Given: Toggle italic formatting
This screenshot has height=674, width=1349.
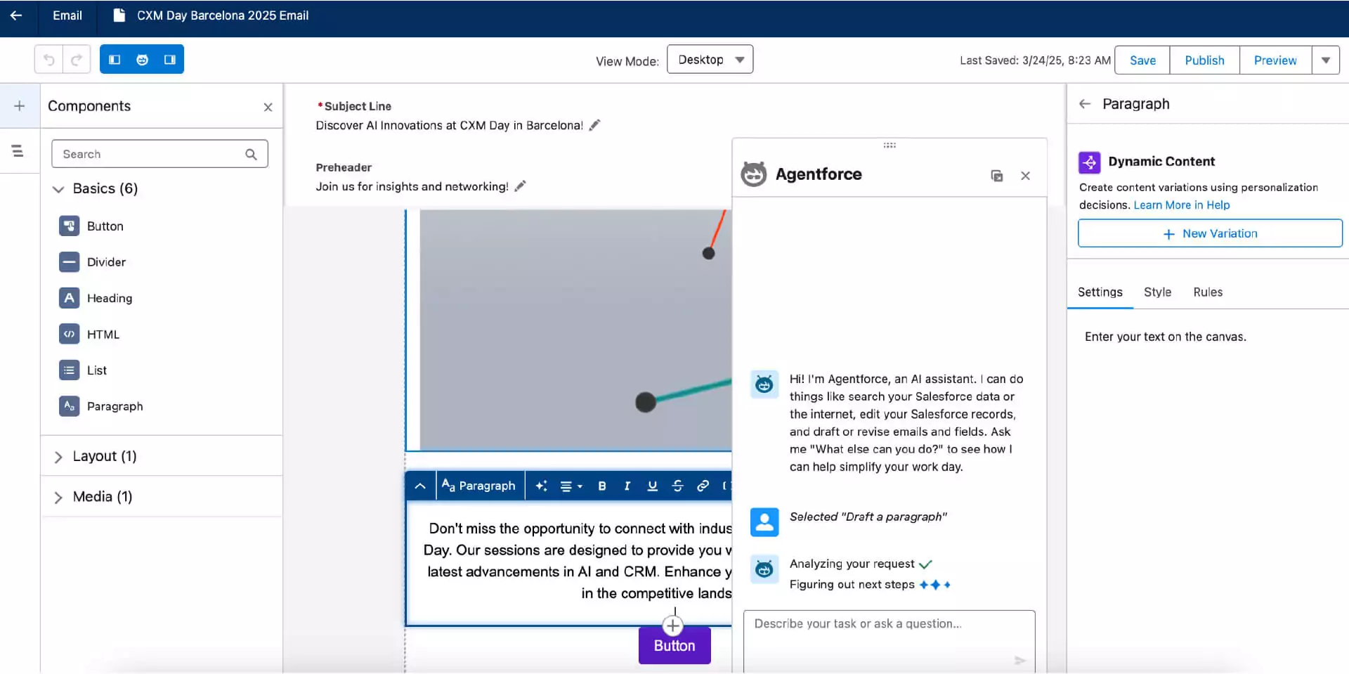Looking at the screenshot, I should pyautogui.click(x=627, y=486).
